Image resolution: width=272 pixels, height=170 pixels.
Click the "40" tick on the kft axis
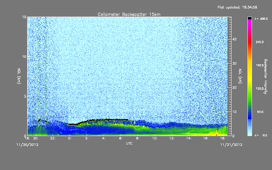234,39
